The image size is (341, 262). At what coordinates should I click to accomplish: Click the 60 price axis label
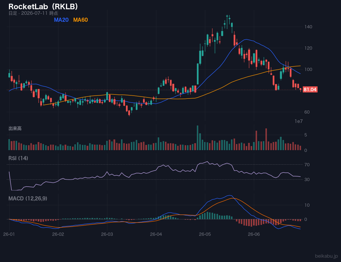[x=307, y=112]
